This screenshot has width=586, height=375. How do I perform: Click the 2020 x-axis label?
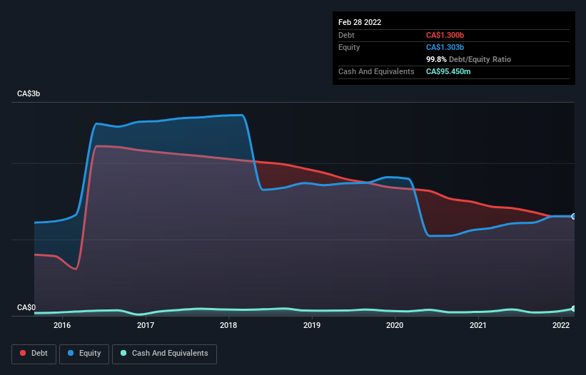(395, 325)
